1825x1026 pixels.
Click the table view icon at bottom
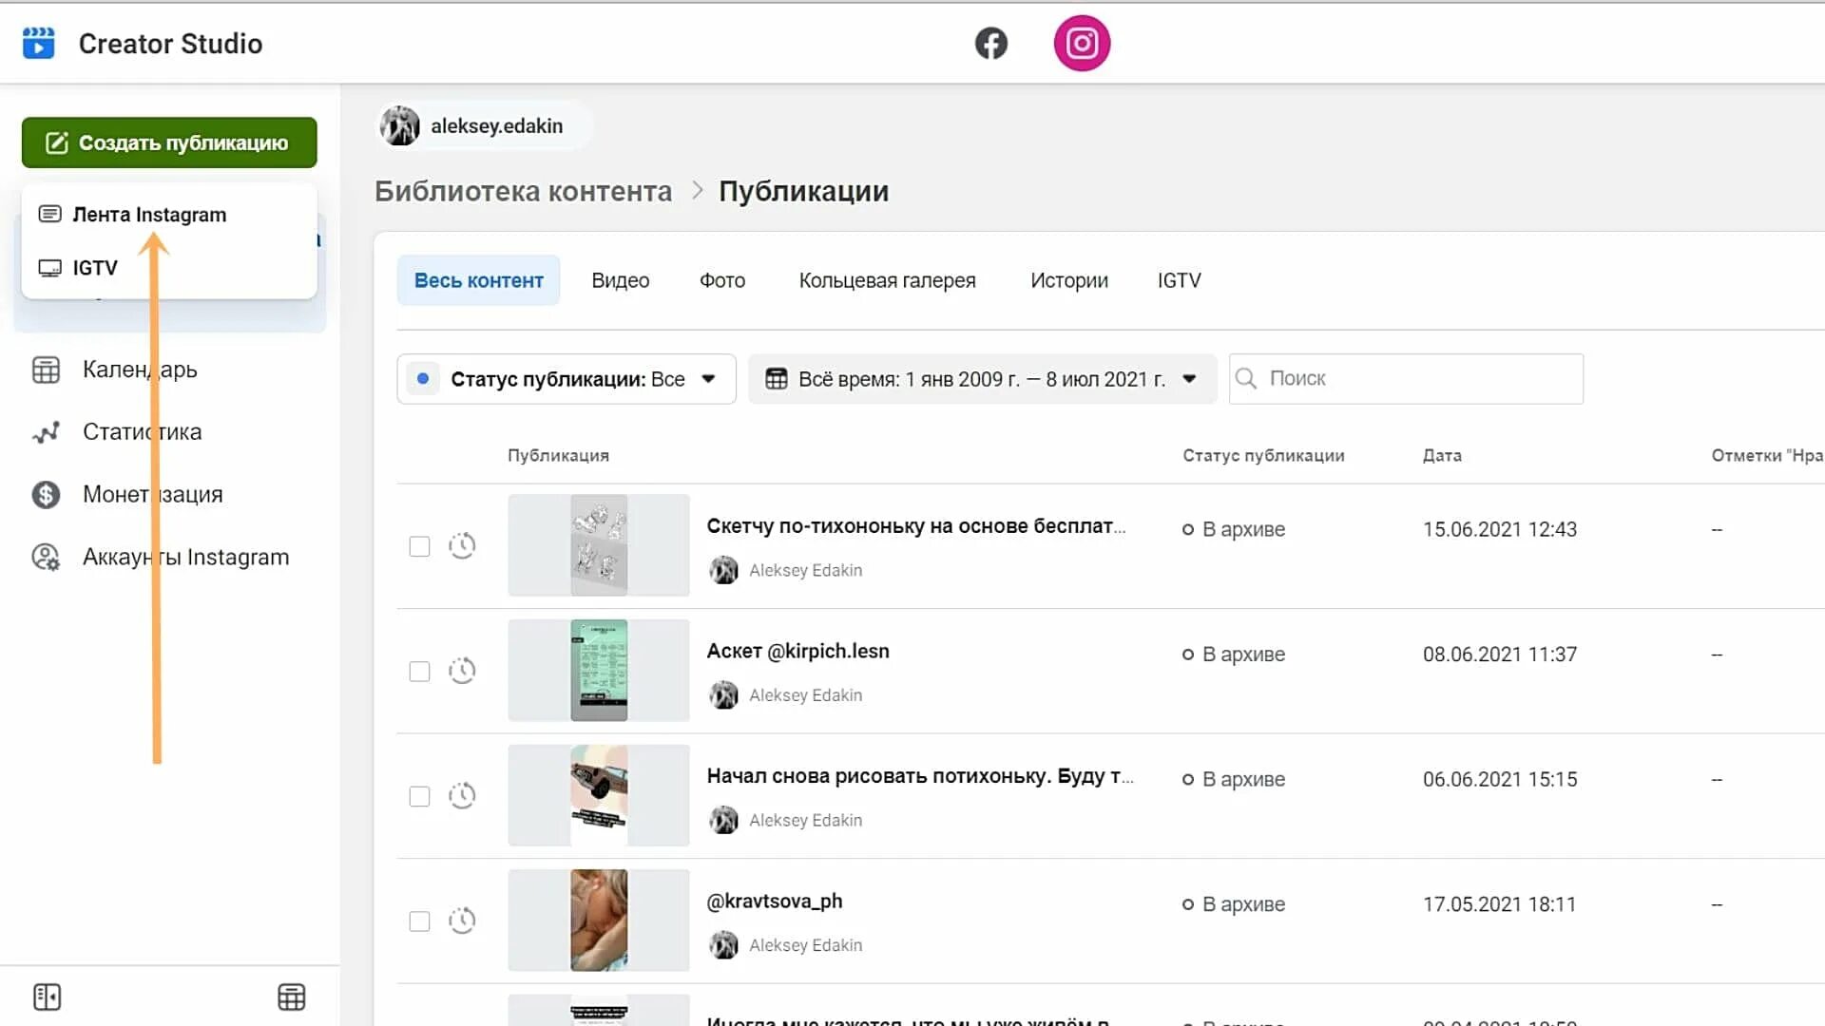click(x=291, y=997)
